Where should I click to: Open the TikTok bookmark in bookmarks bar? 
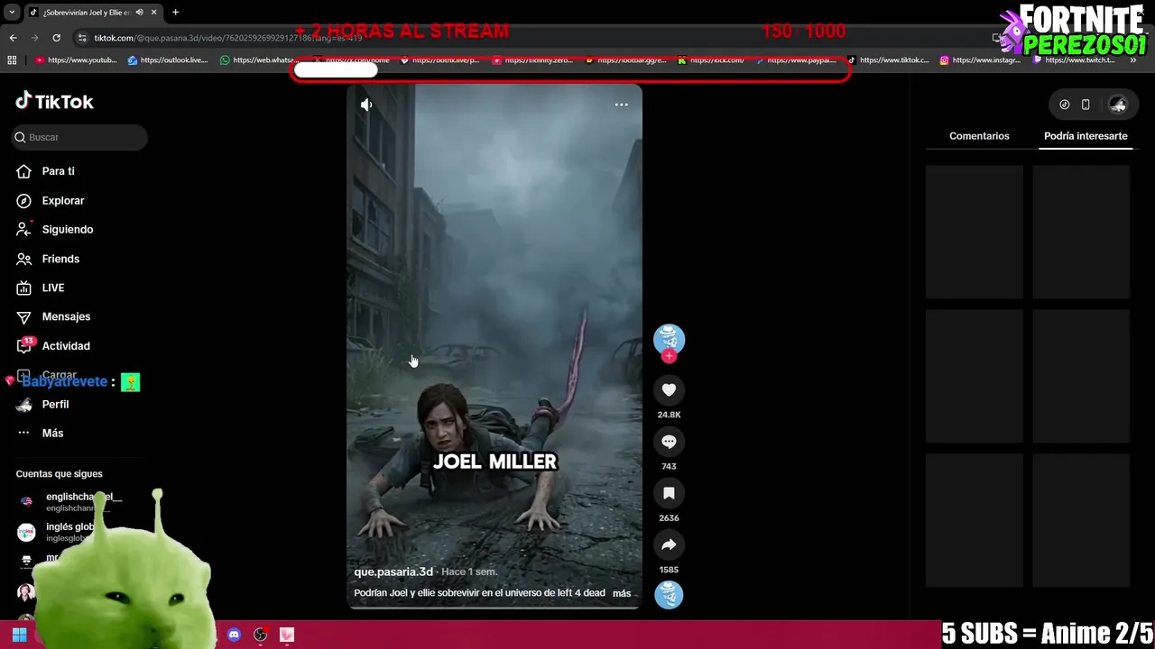[888, 60]
